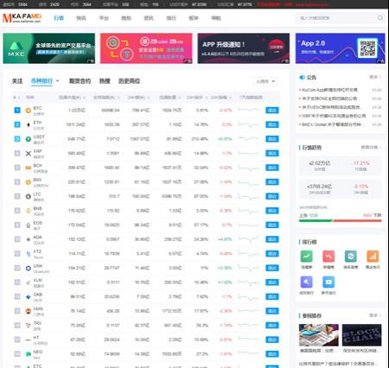Click the LTC coin icon
The image size is (389, 368).
tap(29, 196)
